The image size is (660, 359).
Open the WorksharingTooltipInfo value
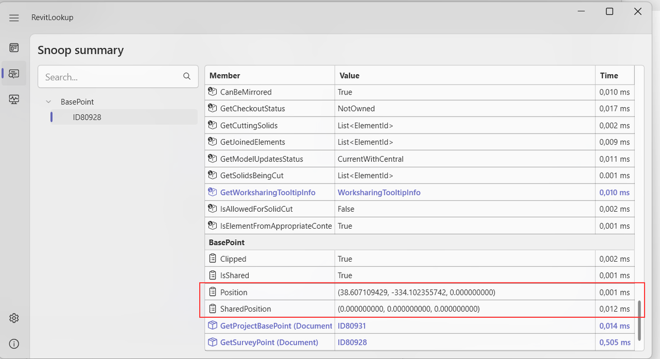[379, 192]
